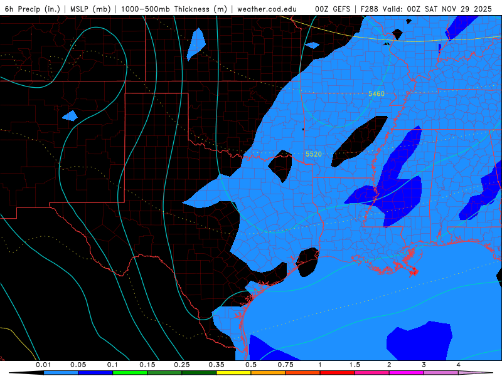Image resolution: width=502 pixels, height=376 pixels.
Task: Click the '0.25' legend value
Action: [x=182, y=365]
